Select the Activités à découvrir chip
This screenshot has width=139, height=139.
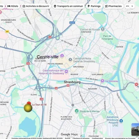pyautogui.click(x=36, y=6)
